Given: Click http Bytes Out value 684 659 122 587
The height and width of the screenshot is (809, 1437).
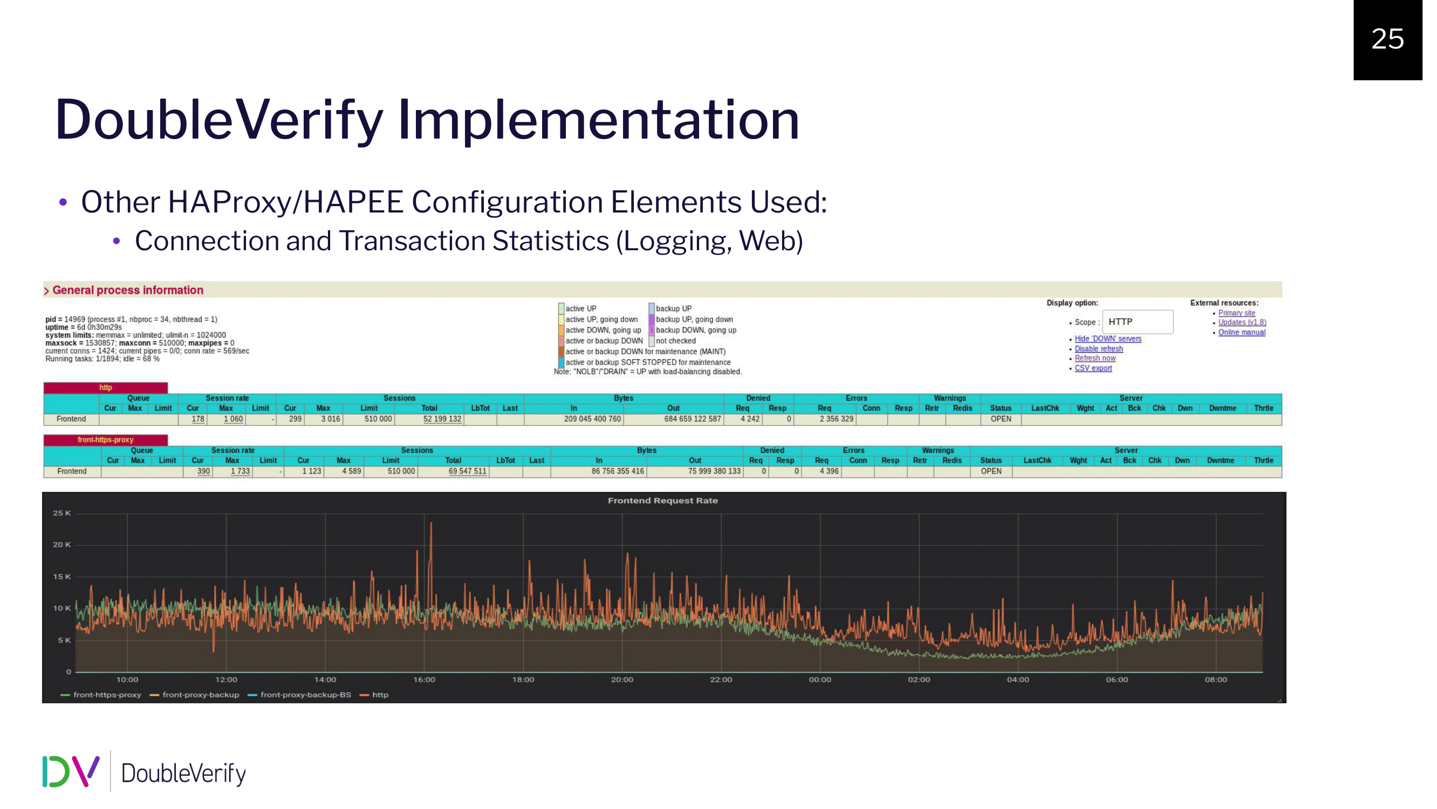Looking at the screenshot, I should pyautogui.click(x=692, y=419).
